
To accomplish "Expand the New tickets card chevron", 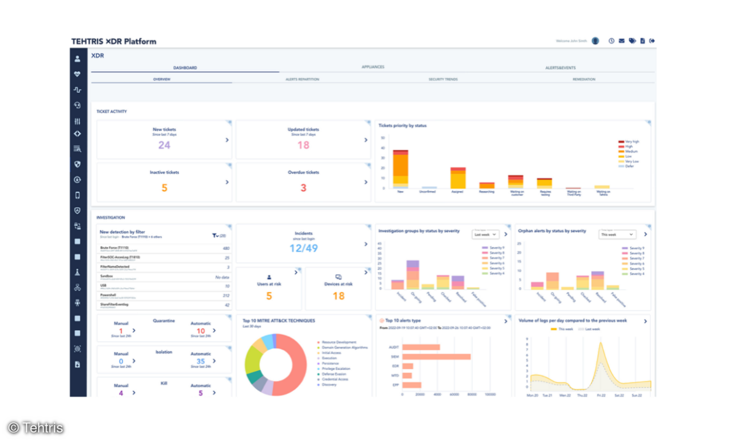I will pyautogui.click(x=227, y=140).
